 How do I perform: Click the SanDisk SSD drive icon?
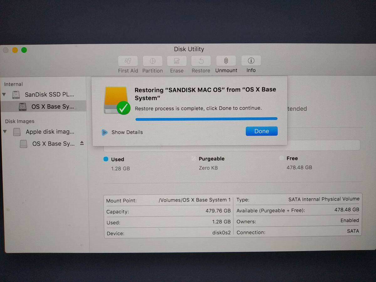16,94
